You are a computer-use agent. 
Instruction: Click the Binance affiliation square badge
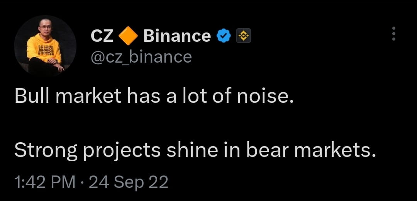[244, 36]
